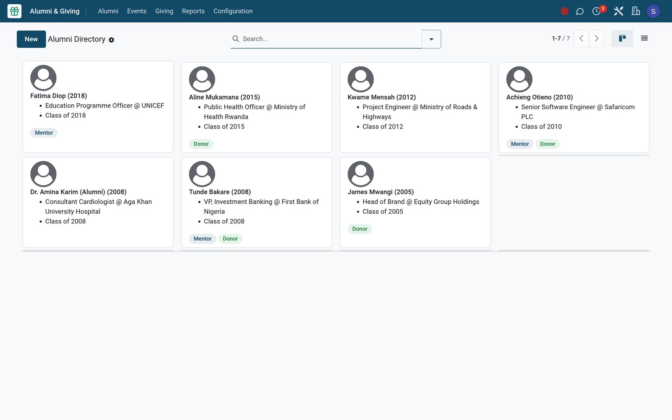Screen dimensions: 672x420
Task: Click Achieng Otieno's avatar picture
Action: coord(520,79)
